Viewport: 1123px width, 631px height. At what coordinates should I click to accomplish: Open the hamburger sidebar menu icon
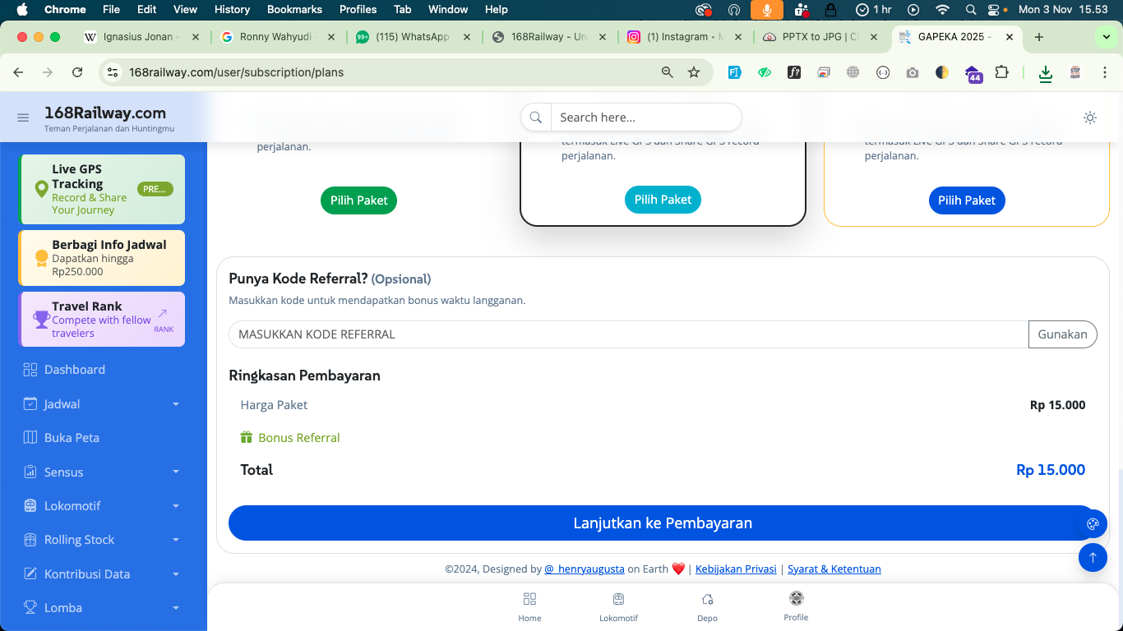23,117
